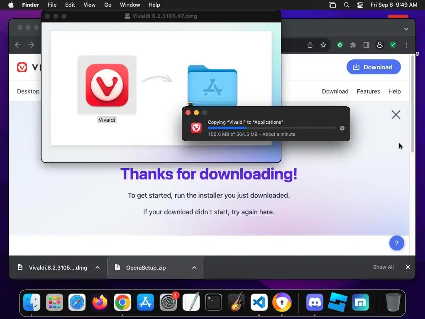Click the green lock extension icon
This screenshot has width=425, height=319.
340,45
